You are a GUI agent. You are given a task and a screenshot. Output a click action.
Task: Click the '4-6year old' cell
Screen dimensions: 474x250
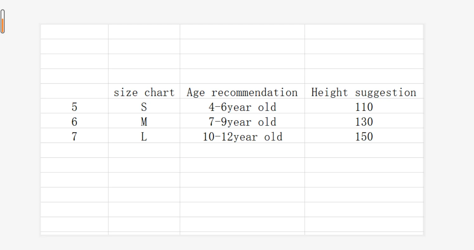(x=242, y=106)
